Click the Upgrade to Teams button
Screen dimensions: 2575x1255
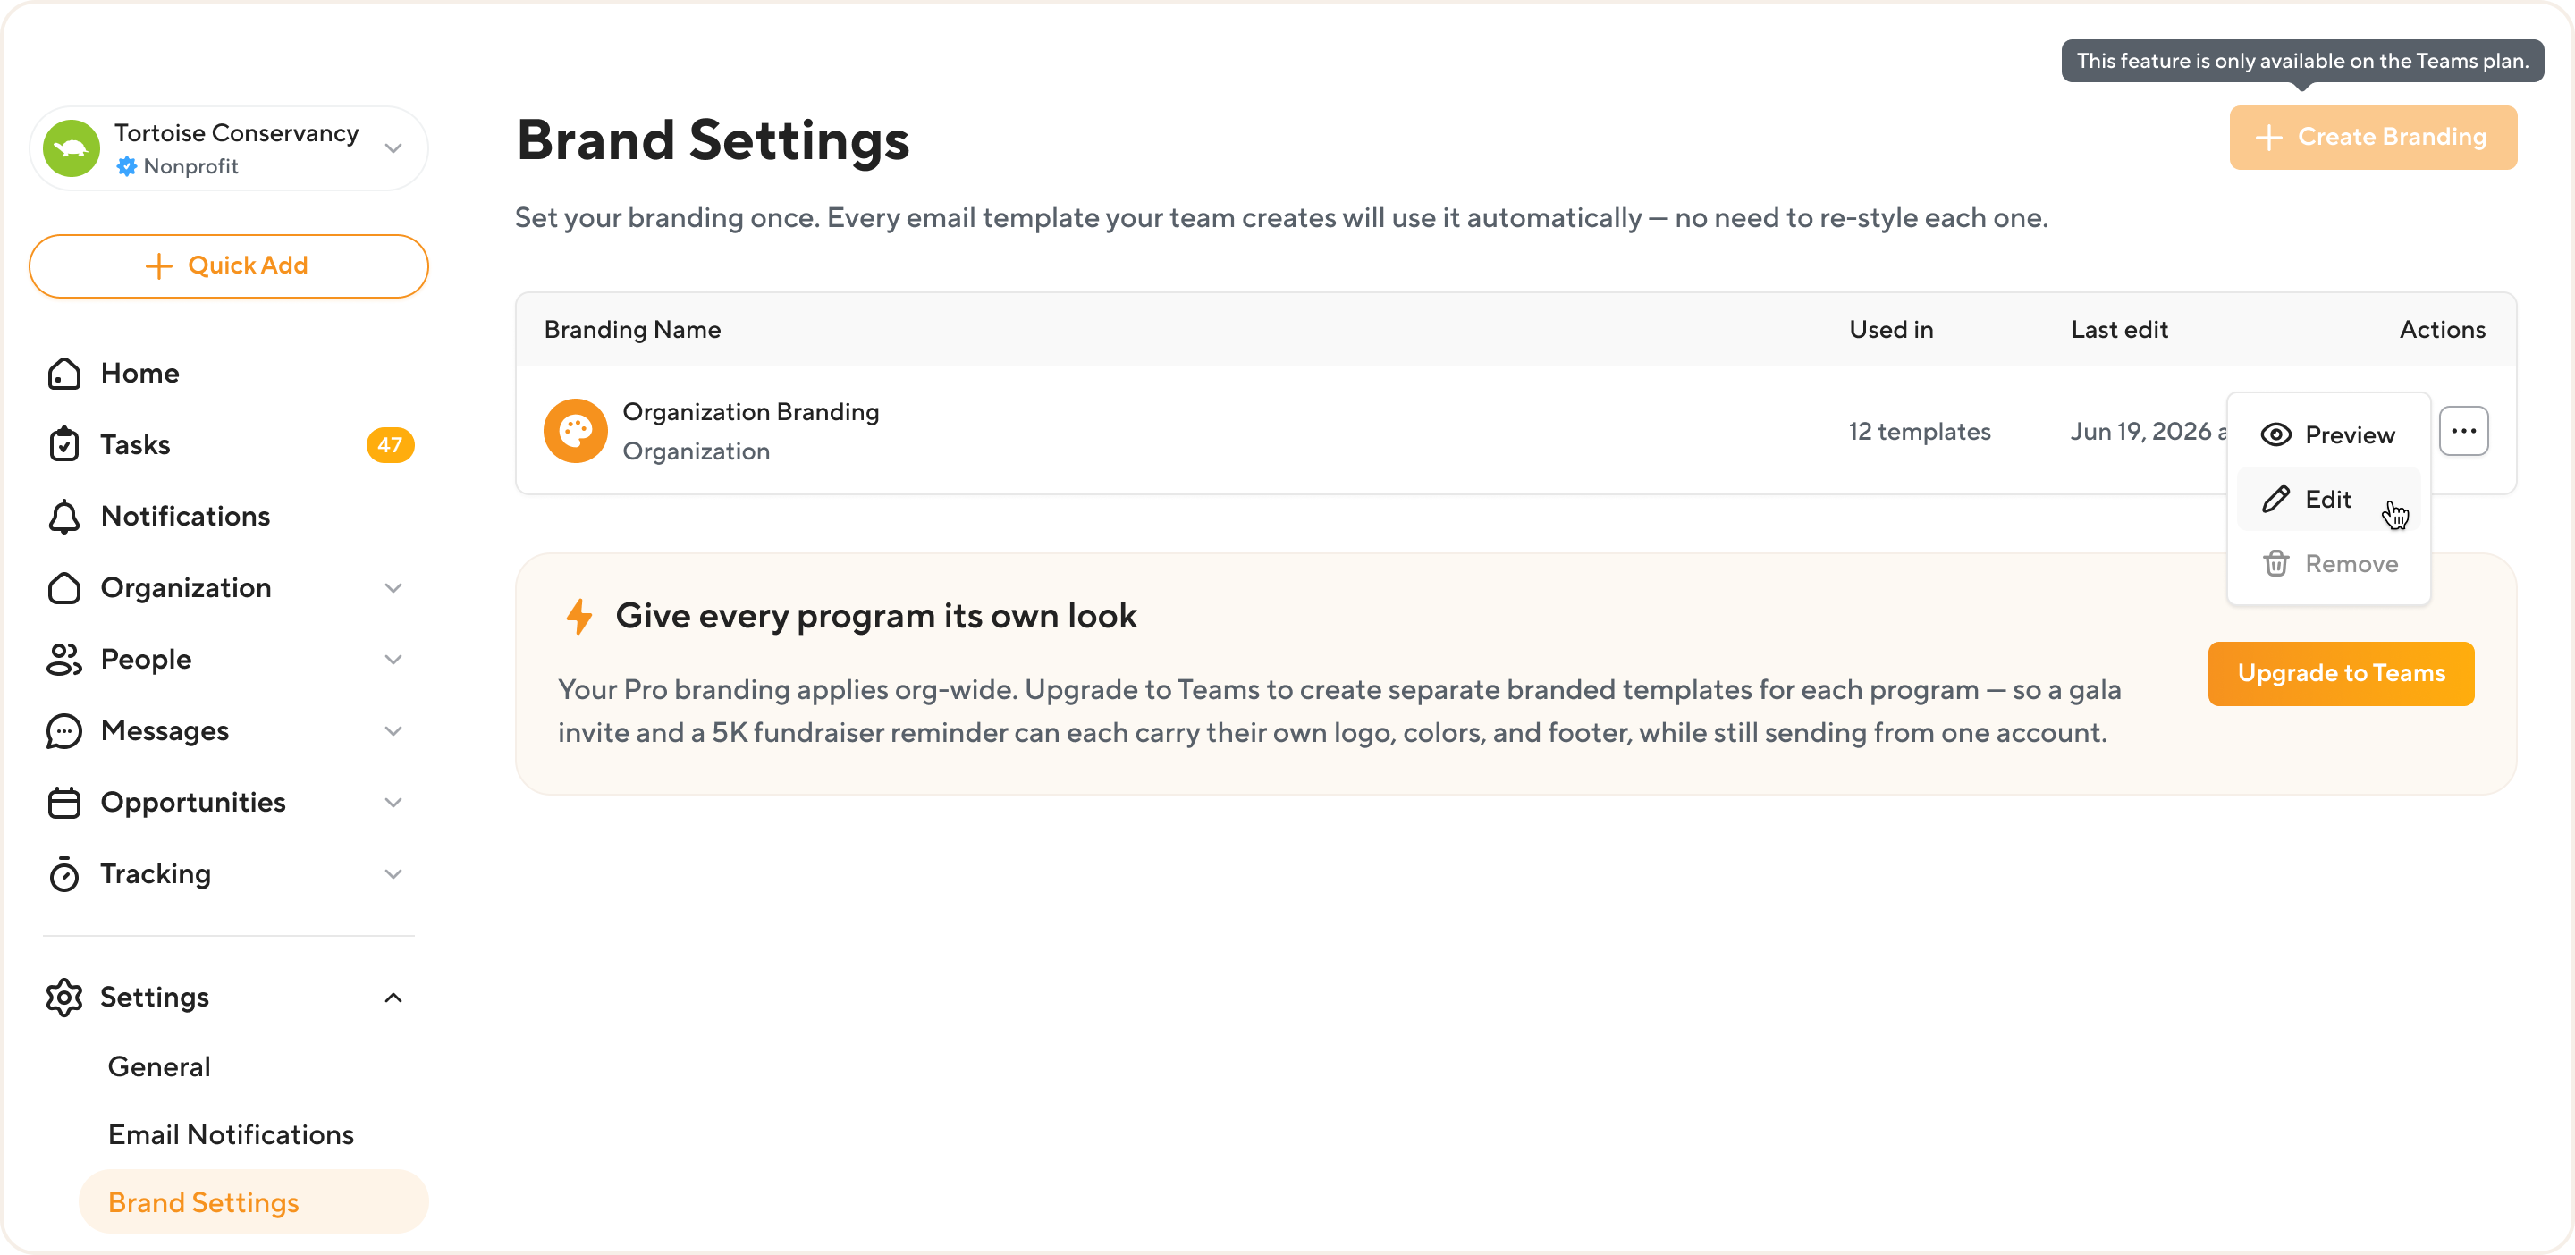coord(2341,673)
